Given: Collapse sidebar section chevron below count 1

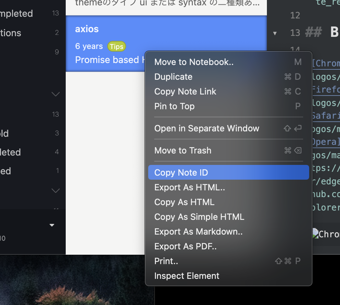Looking at the screenshot, I should coord(56,191).
